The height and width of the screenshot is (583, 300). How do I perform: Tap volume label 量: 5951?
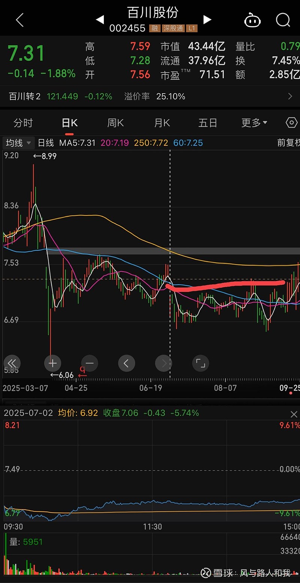click(x=26, y=542)
